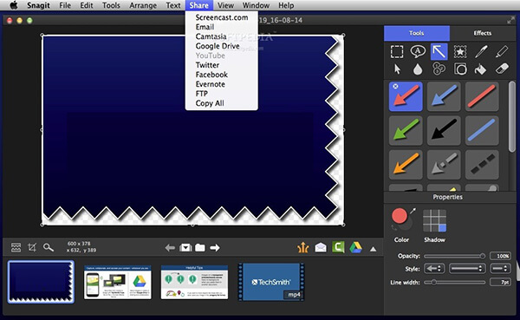Image resolution: width=520 pixels, height=320 pixels.
Task: Open the line end Style dropdown
Action: (x=500, y=269)
